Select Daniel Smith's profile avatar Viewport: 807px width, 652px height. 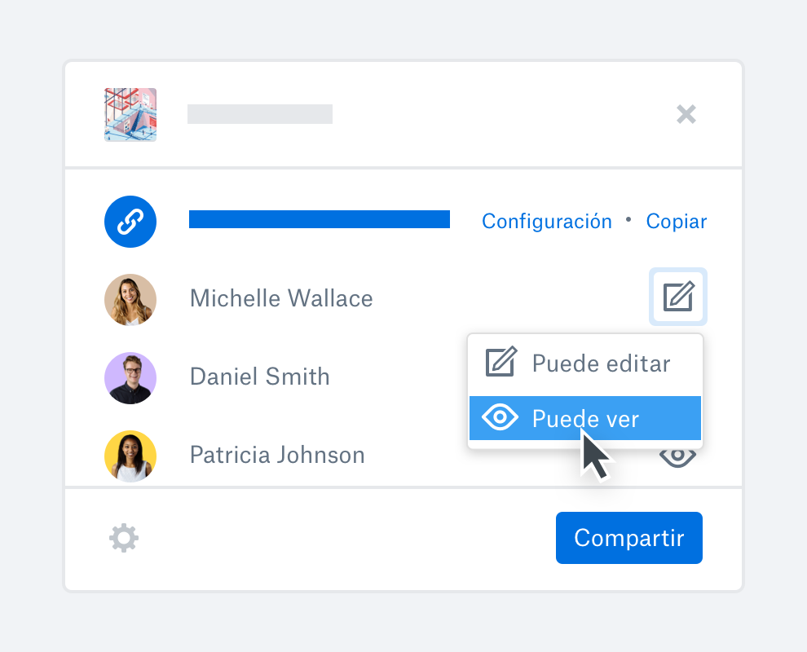[x=130, y=377]
